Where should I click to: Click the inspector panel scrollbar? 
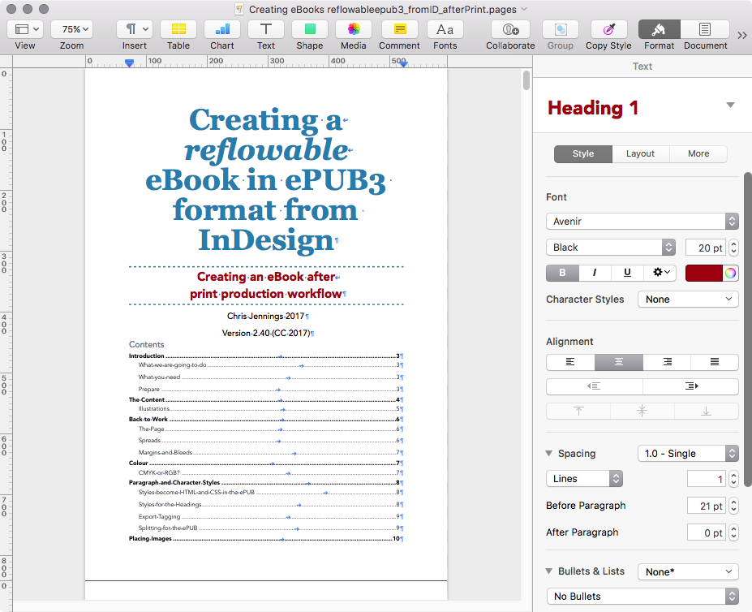[747, 330]
